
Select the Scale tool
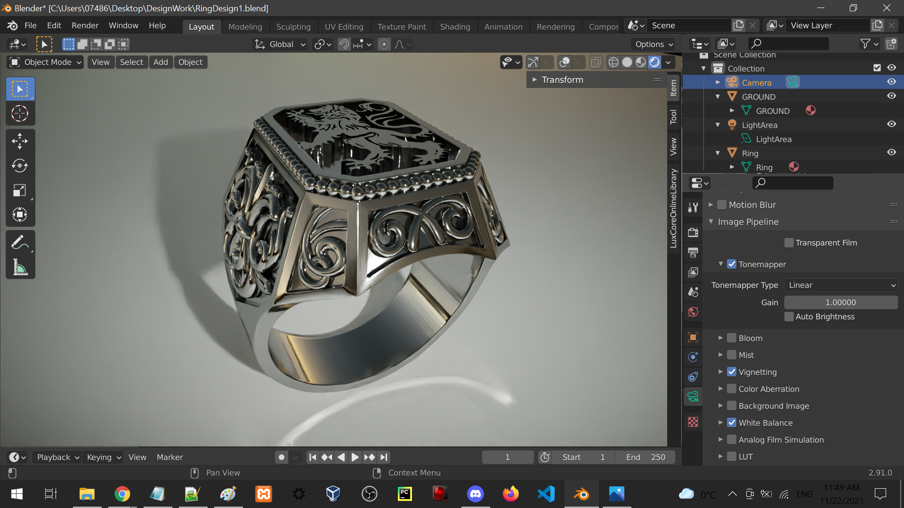pyautogui.click(x=20, y=190)
